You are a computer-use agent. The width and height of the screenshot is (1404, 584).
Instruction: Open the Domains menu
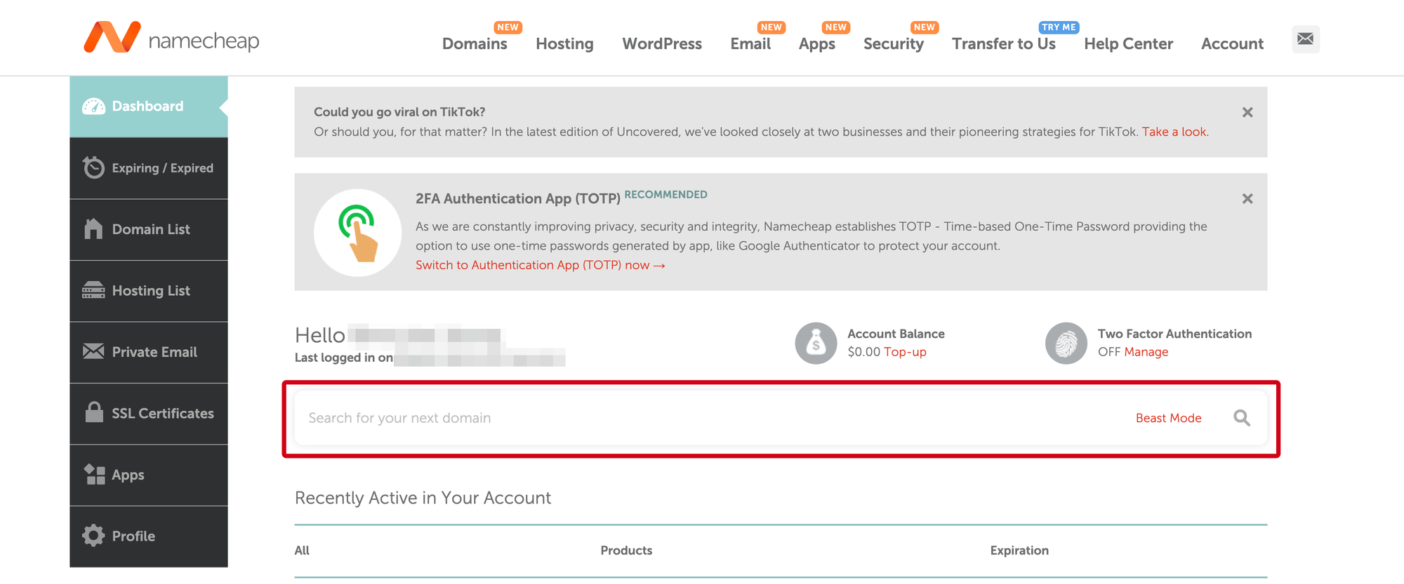click(x=475, y=43)
